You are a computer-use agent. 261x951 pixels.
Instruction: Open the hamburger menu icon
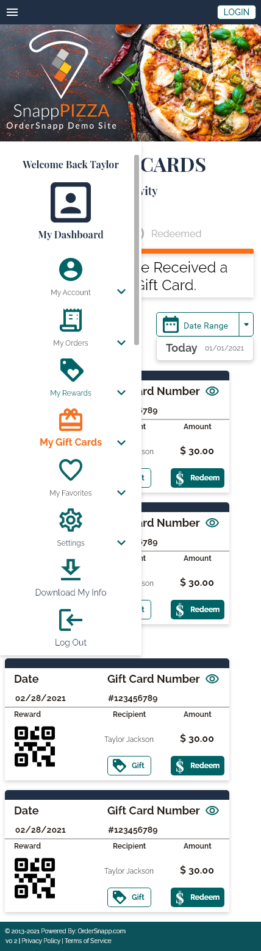pyautogui.click(x=12, y=12)
